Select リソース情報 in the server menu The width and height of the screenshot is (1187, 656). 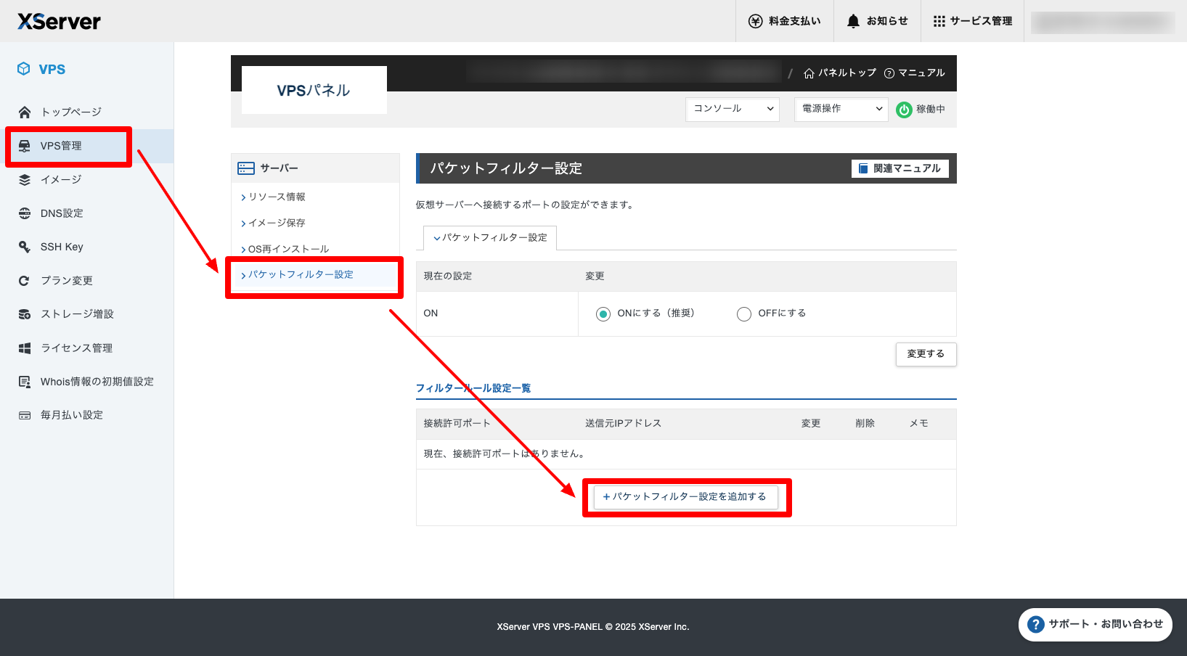(277, 197)
